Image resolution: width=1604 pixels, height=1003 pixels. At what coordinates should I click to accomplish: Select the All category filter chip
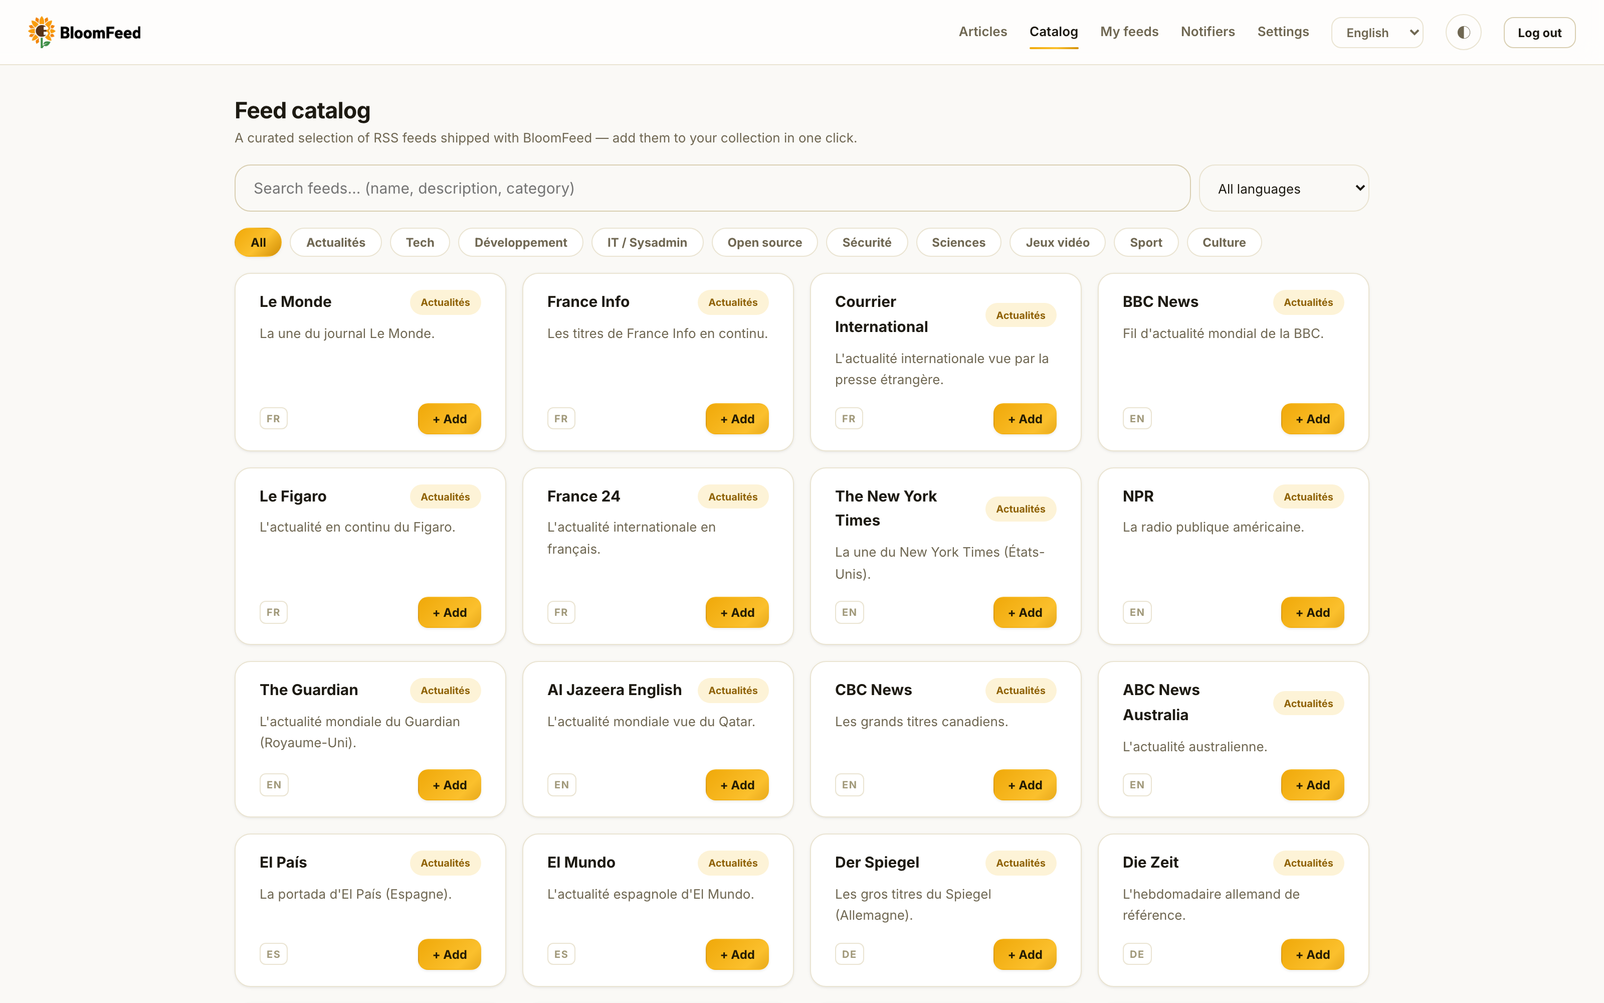click(x=258, y=242)
